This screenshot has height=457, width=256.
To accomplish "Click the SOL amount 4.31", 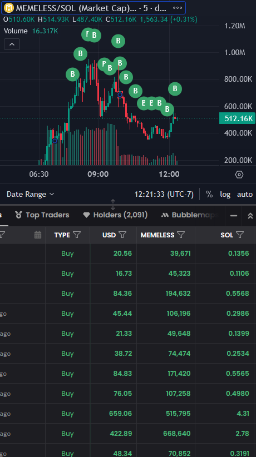I will pos(243,413).
